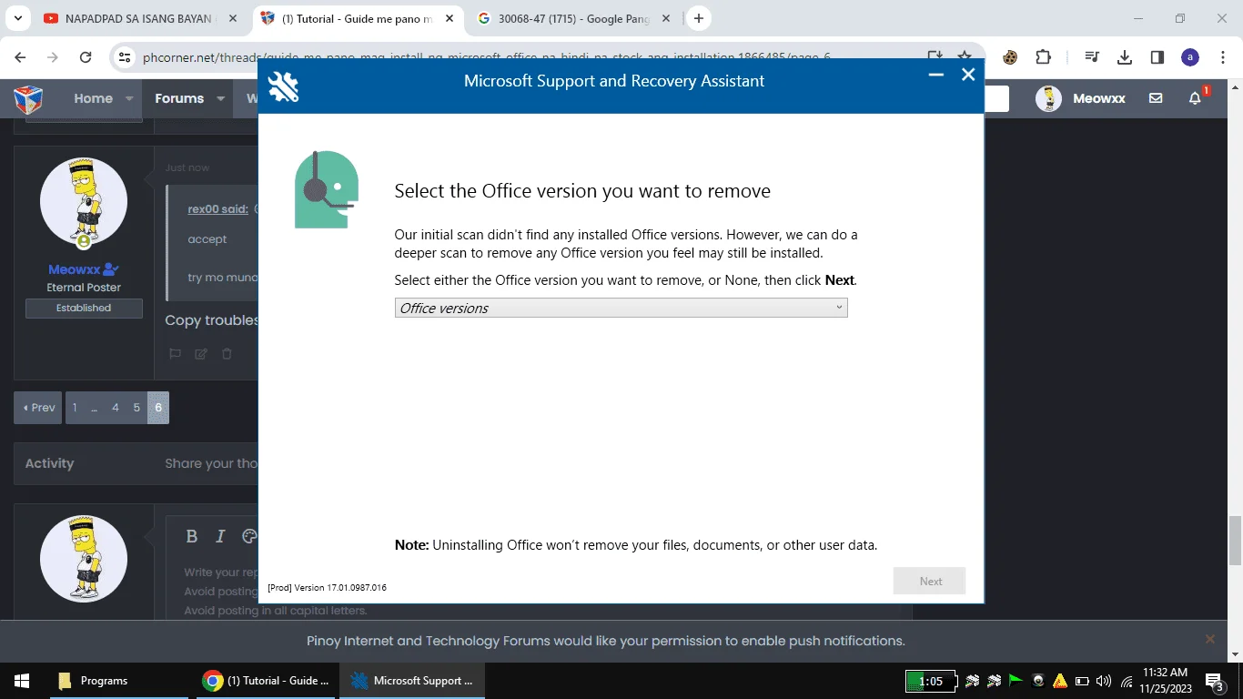Image resolution: width=1243 pixels, height=699 pixels.
Task: Open Chrome downloads
Action: [1125, 57]
